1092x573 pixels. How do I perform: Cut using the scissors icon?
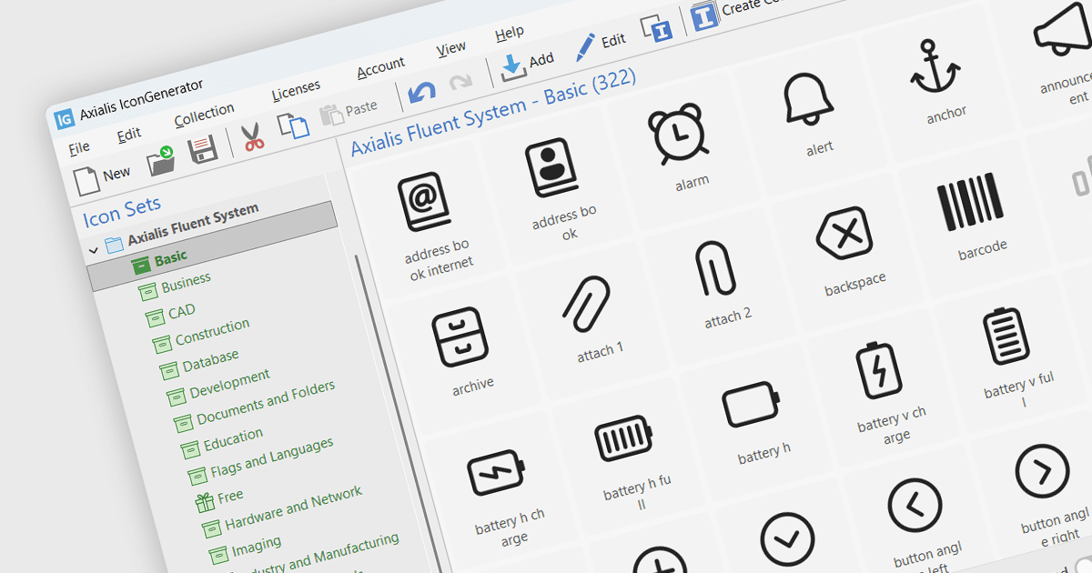coord(252,137)
